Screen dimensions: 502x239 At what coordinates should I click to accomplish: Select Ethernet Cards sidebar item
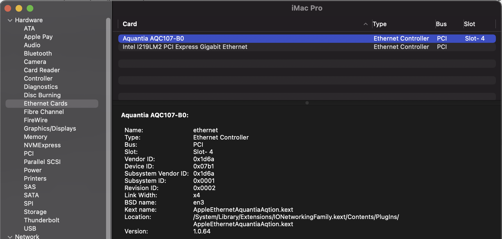[52, 104]
